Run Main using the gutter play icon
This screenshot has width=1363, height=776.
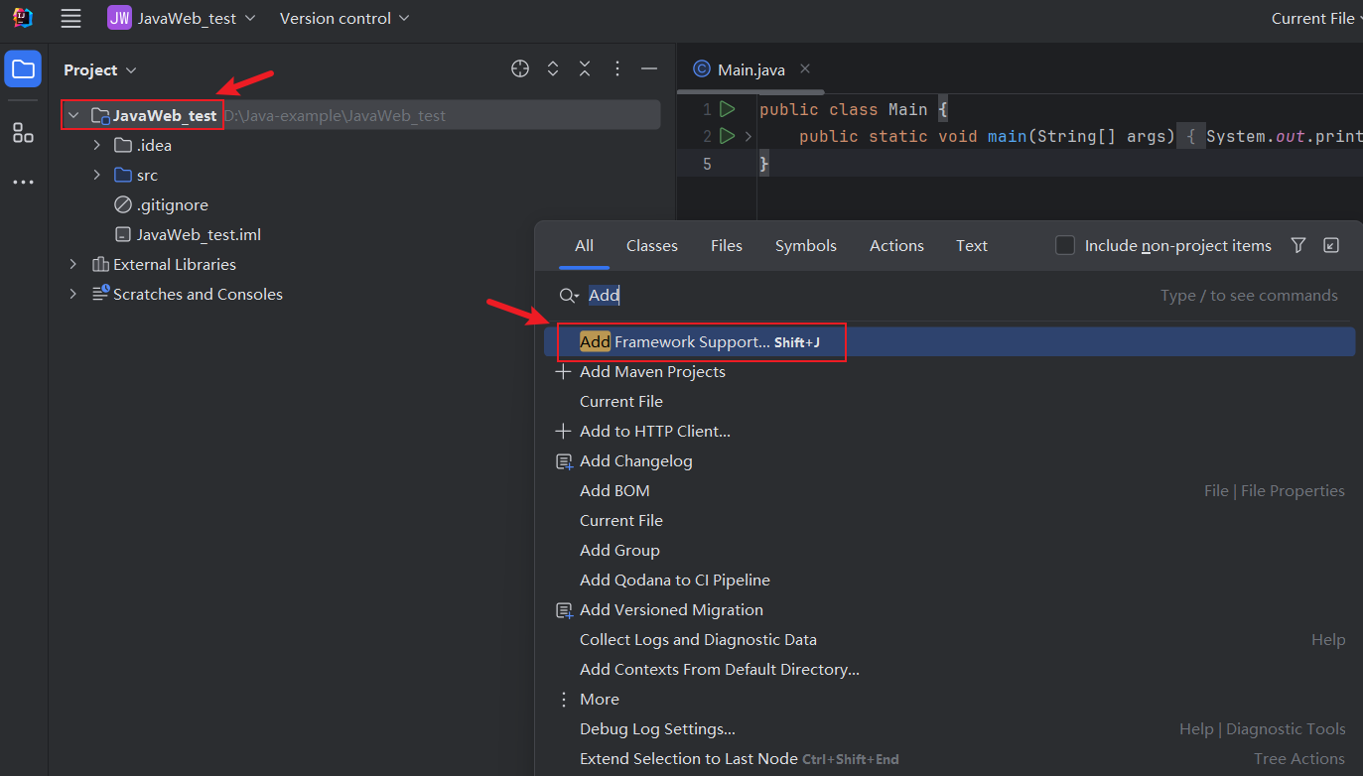click(726, 109)
